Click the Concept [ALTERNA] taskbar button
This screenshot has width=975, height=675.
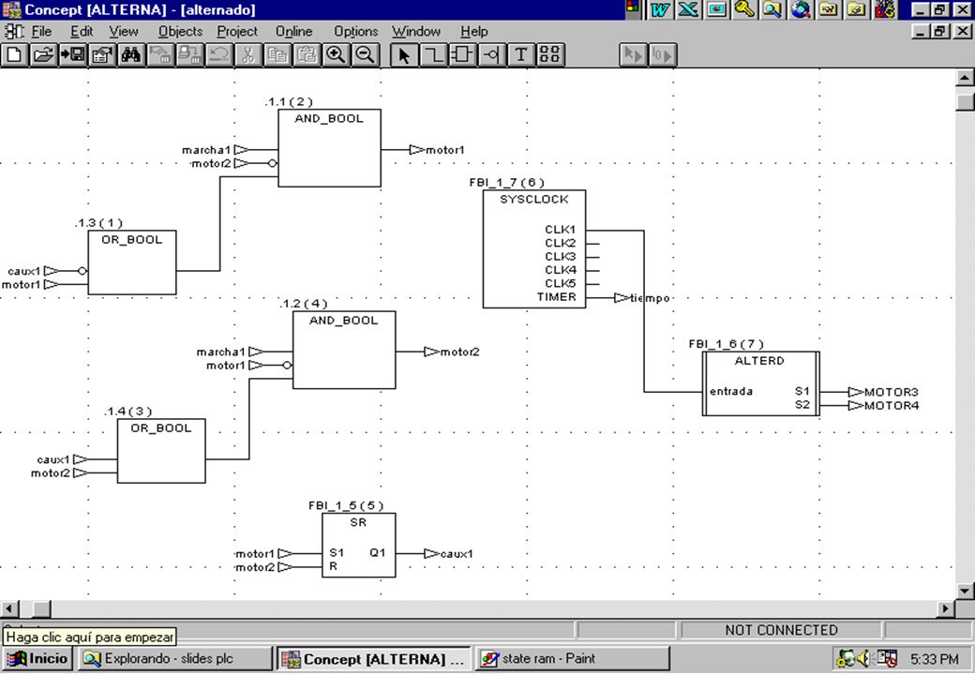point(374,658)
